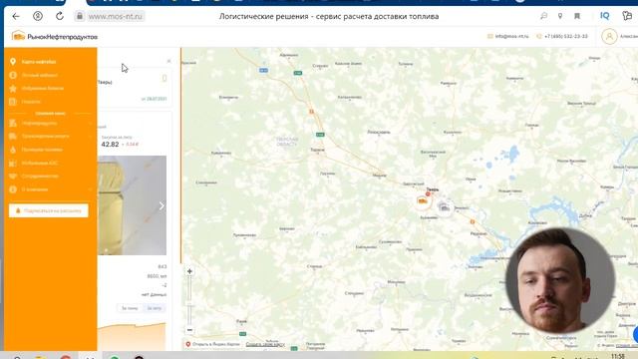The height and width of the screenshot is (359, 638).
Task: Open Избранные sidebar item with star
Action: click(42, 89)
